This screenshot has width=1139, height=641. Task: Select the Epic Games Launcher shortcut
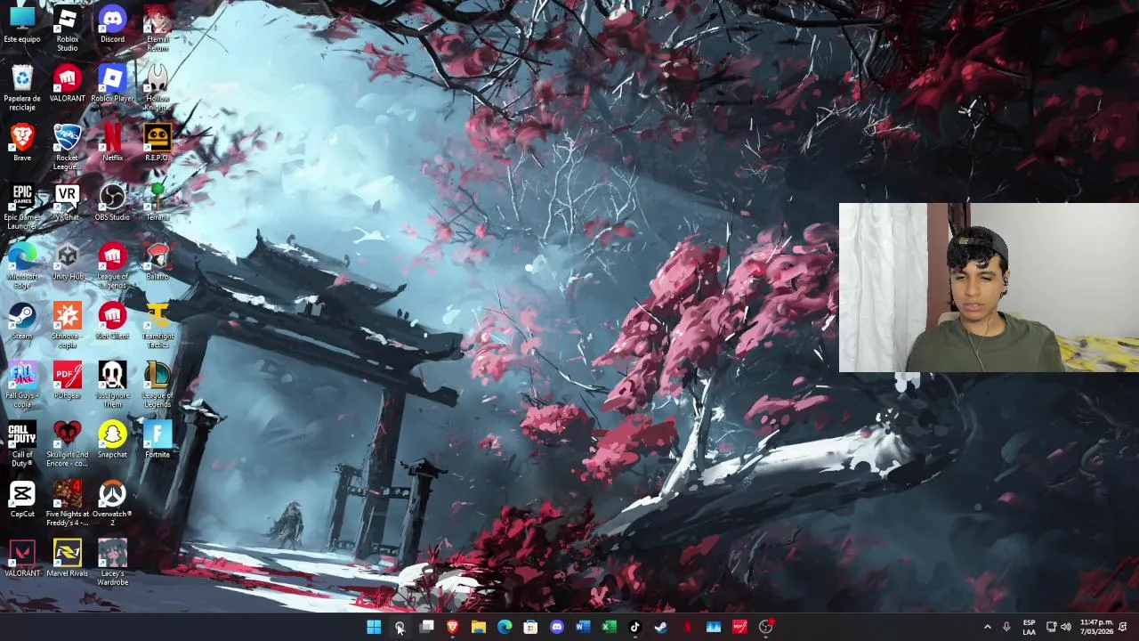(x=22, y=207)
